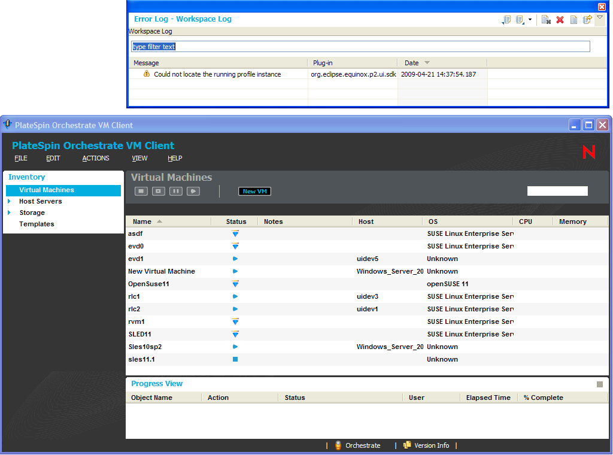
Task: Click the Restore Log icon with yellow arrow
Action: (x=587, y=20)
